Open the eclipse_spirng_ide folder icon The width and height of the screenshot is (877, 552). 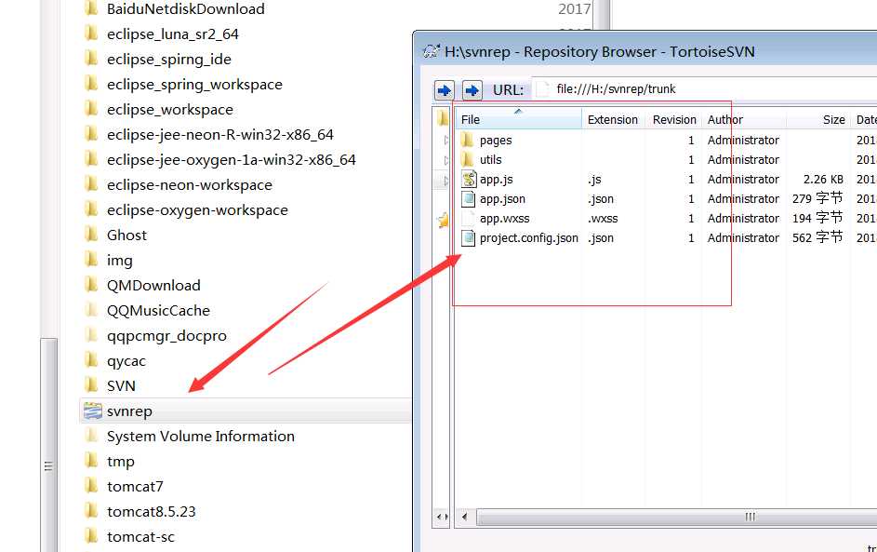pos(92,59)
